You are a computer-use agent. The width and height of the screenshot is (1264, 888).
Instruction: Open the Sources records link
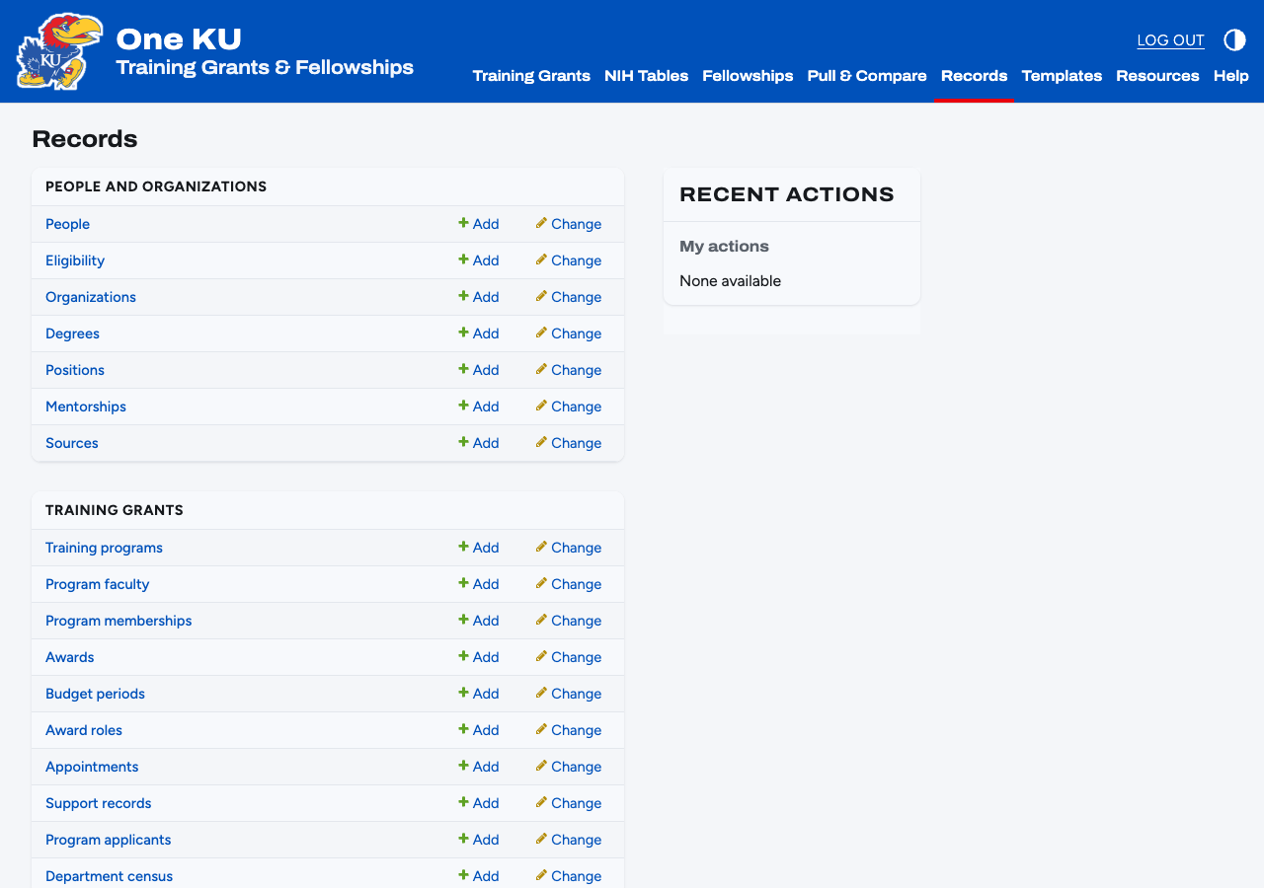pos(72,443)
